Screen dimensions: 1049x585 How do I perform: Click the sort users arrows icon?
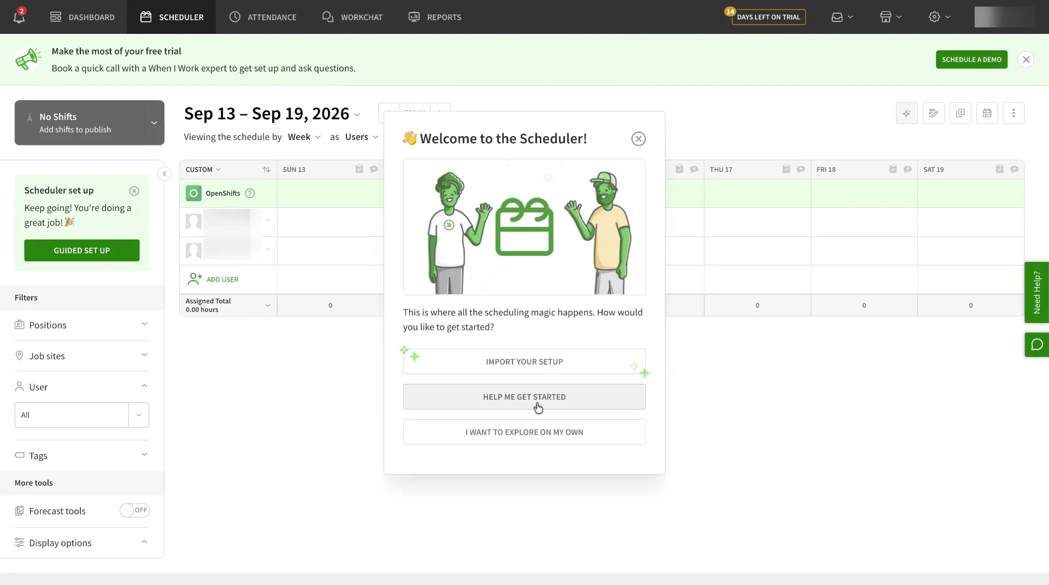tap(267, 169)
